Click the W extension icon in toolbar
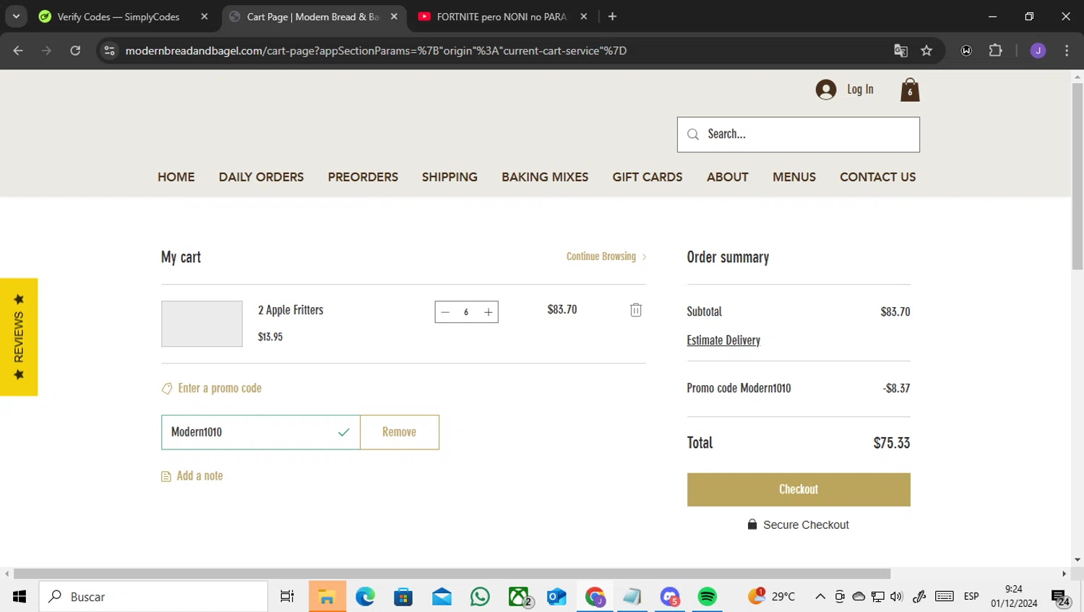This screenshot has height=612, width=1084. click(966, 51)
